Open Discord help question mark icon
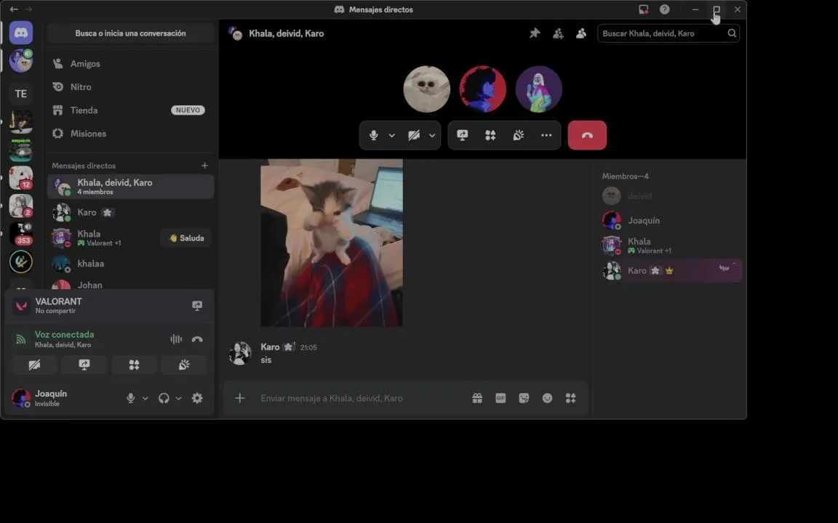This screenshot has height=523, width=838. pos(664,9)
